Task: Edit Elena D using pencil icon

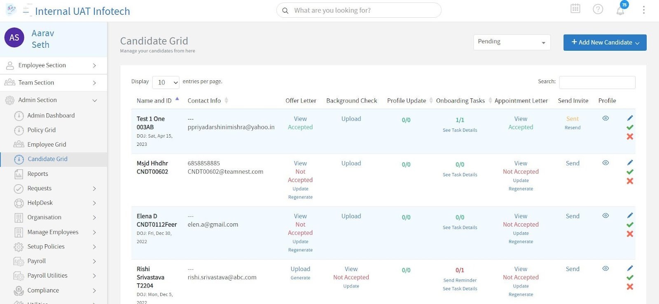Action: pos(630,215)
